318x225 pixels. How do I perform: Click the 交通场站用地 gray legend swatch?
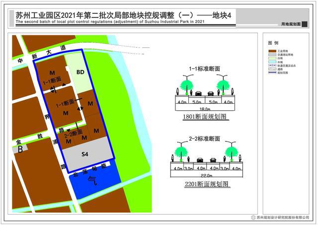[x=272, y=55]
